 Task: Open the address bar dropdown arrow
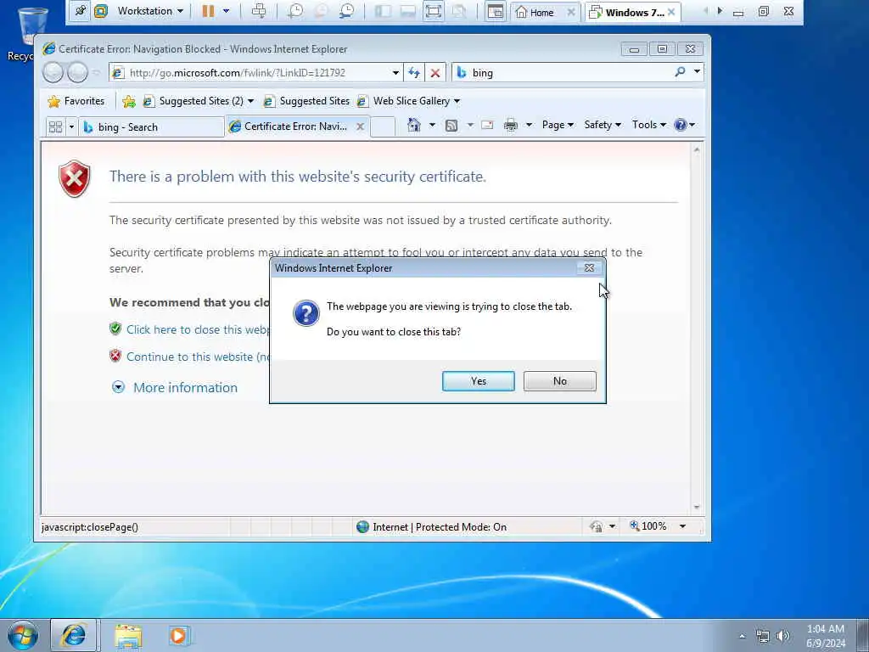395,73
